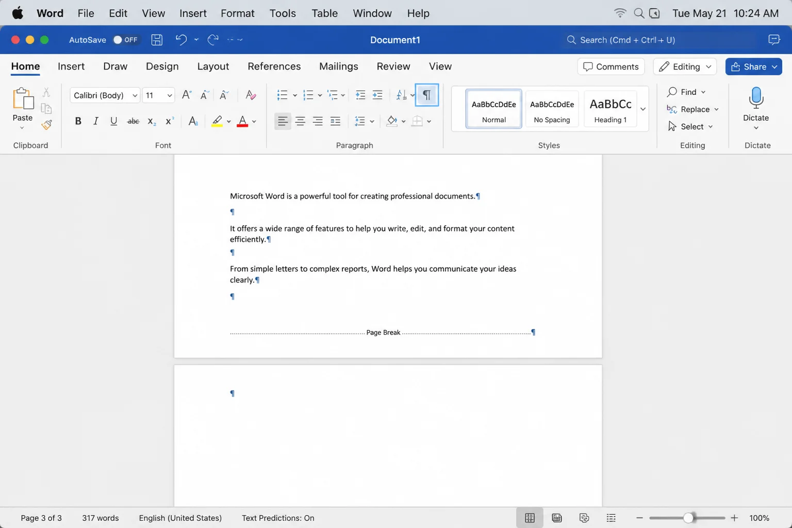Apply the Heading 1 style
Image resolution: width=792 pixels, height=528 pixels.
click(610, 109)
